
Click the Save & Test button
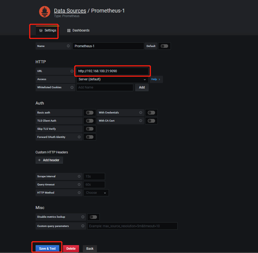pyautogui.click(x=47, y=249)
